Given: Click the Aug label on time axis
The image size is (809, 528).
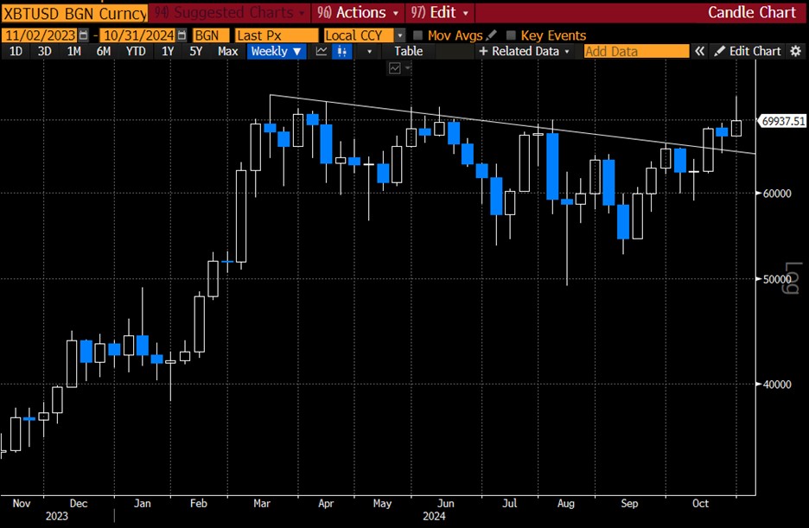Looking at the screenshot, I should (566, 503).
